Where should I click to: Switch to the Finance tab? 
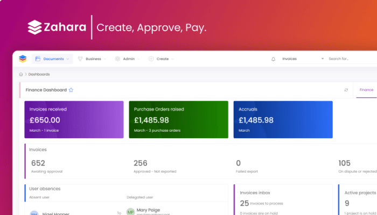366,90
